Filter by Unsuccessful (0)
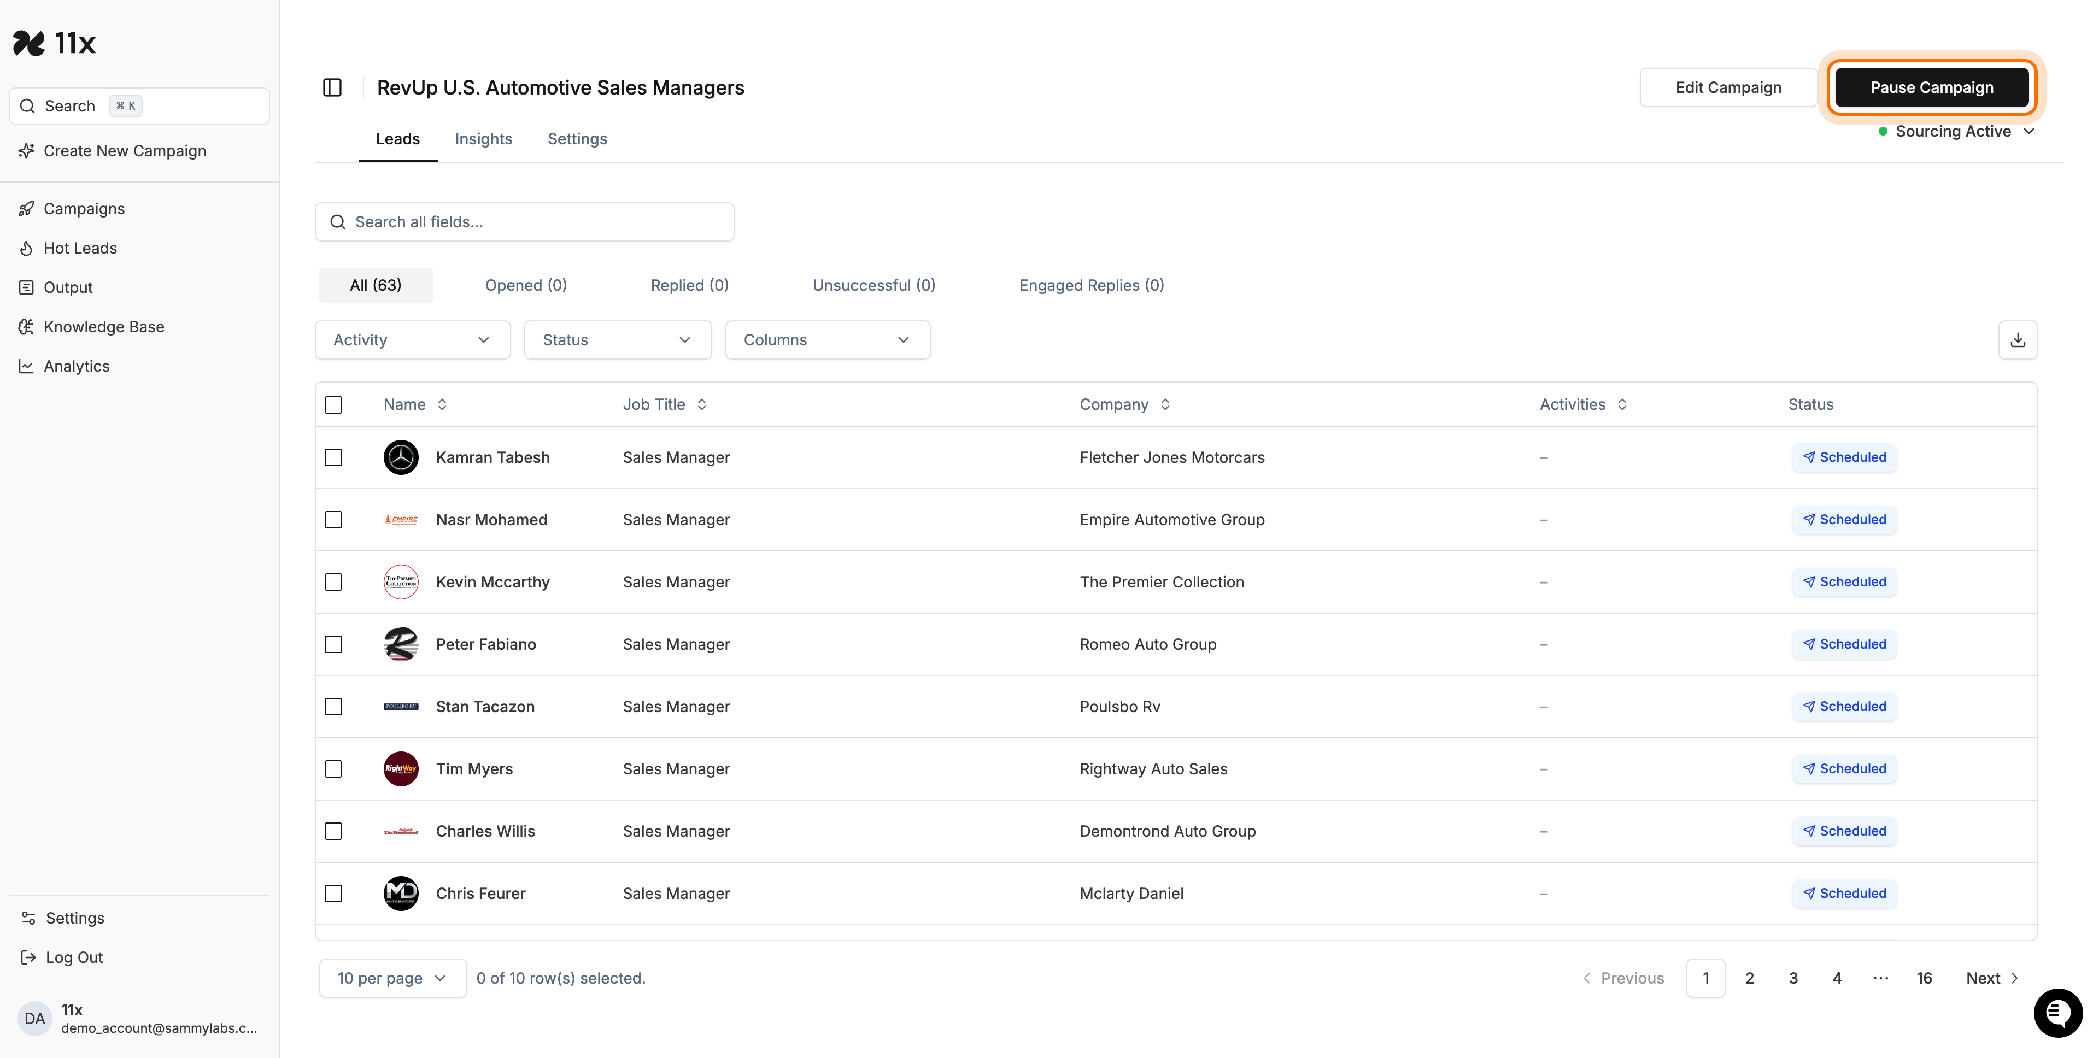Viewport: 2099px width, 1058px height. (x=873, y=285)
